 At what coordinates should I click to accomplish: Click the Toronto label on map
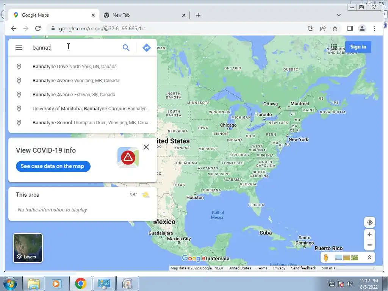pyautogui.click(x=264, y=114)
